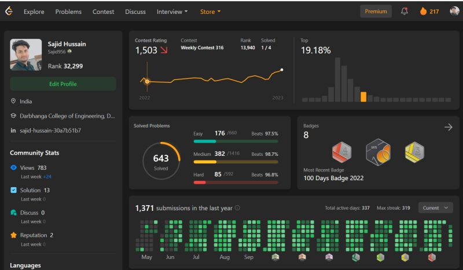Screen dimensions: 463x270
Task: Expand the Store dropdown menu
Action: [x=210, y=12]
